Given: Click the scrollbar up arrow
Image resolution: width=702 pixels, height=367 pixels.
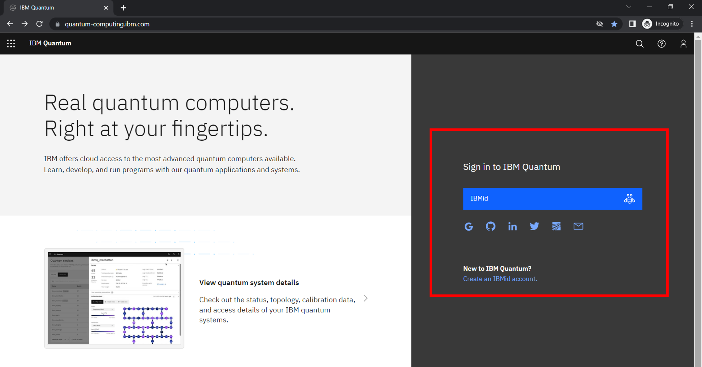Looking at the screenshot, I should click(x=698, y=36).
